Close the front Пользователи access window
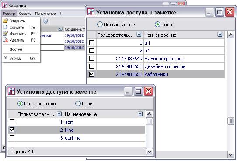Screen dimensions: 237x161 (148, 91)
